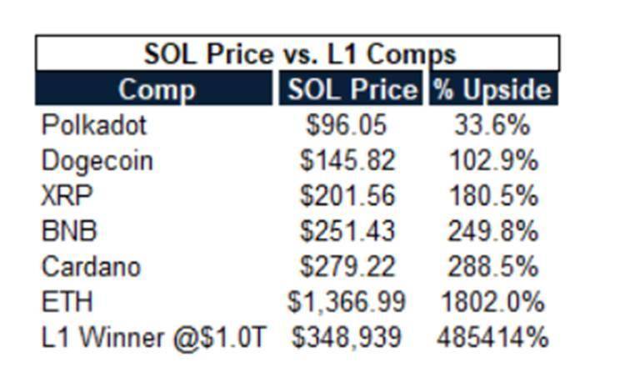Select the 180.5% upside cell
The width and height of the screenshot is (620, 382).
pyautogui.click(x=492, y=195)
